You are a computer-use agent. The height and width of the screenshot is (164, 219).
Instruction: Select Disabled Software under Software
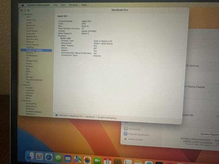click(34, 112)
